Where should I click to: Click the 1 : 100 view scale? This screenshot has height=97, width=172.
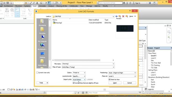tap(2, 90)
